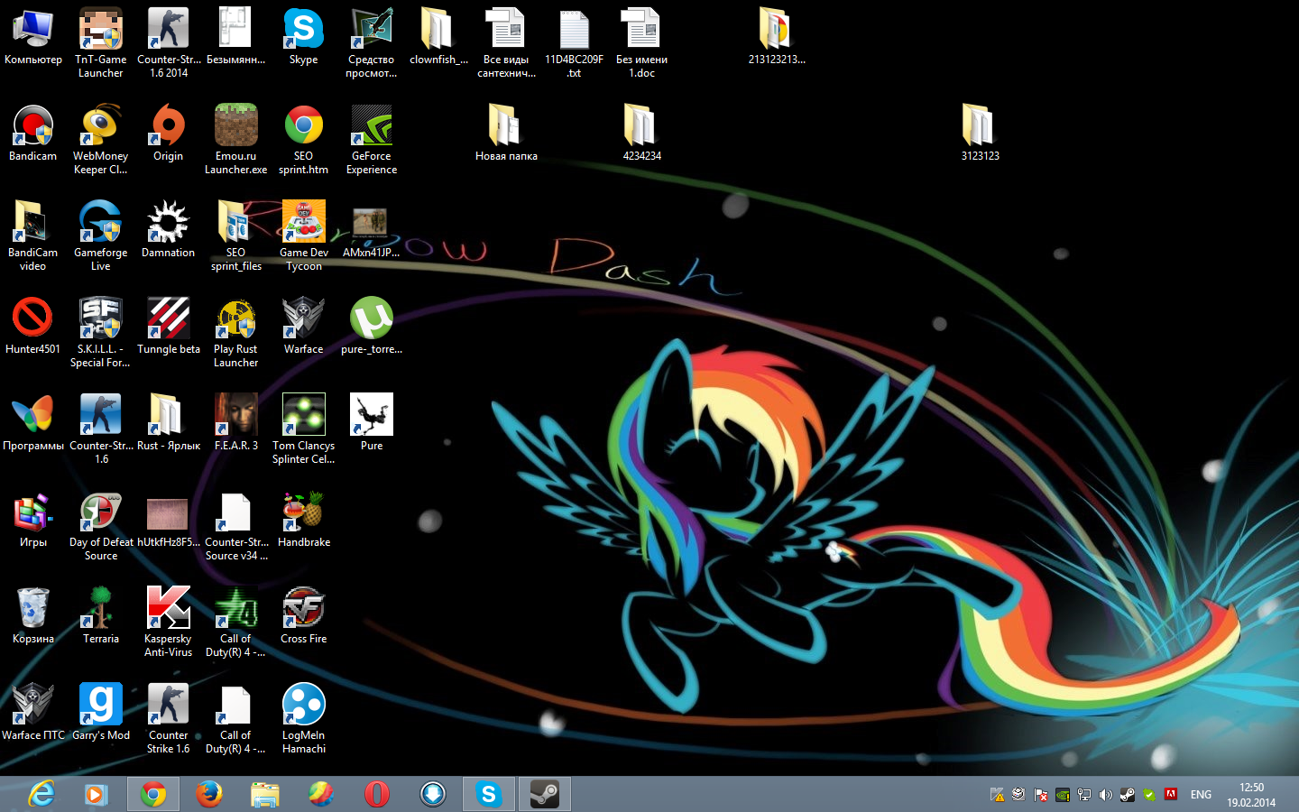Open GeForce Experience shortcut
Screen dimensions: 1299x812
(372, 140)
